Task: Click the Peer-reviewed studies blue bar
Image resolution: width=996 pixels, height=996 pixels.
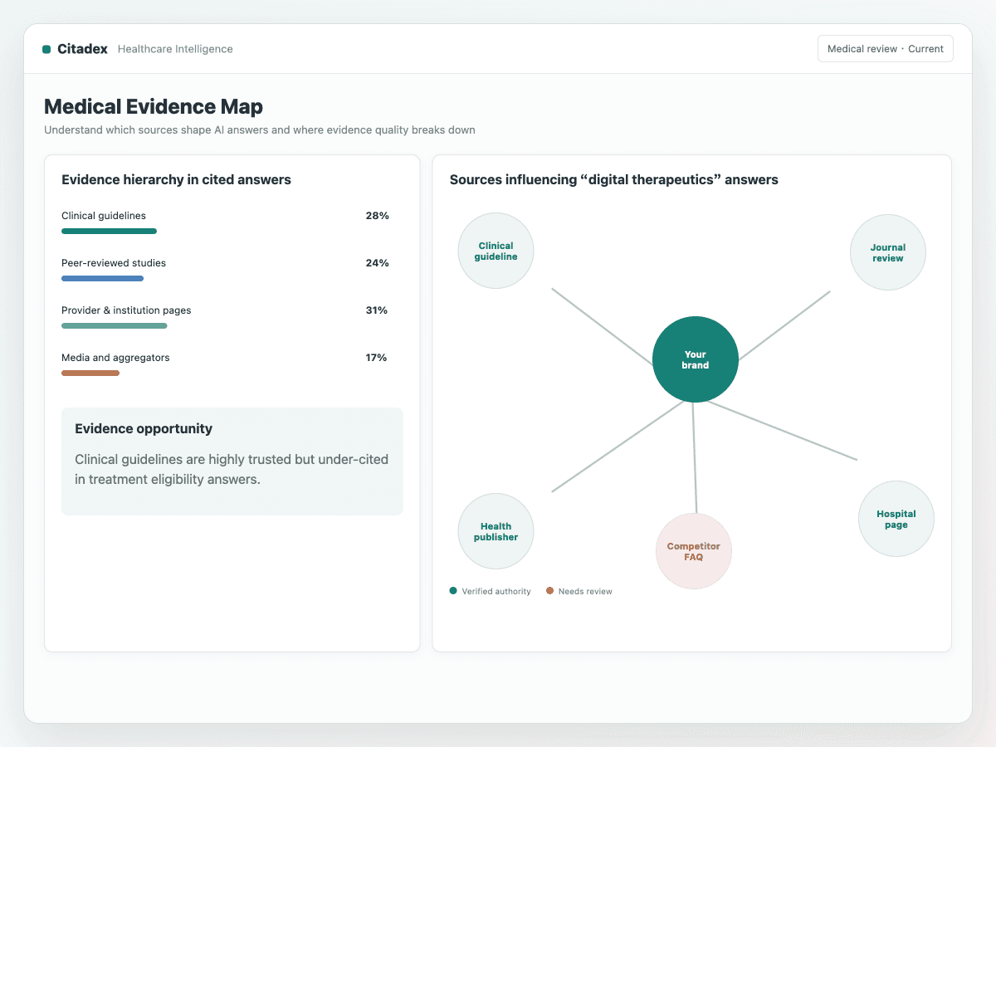Action: point(102,278)
